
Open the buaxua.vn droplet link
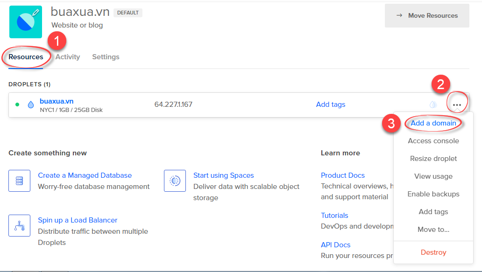[x=57, y=101]
